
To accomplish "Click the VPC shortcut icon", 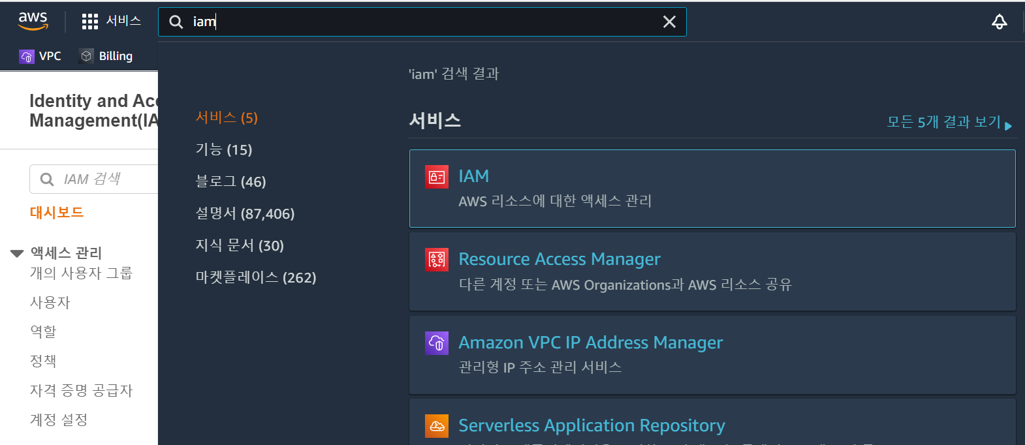I will (x=27, y=56).
